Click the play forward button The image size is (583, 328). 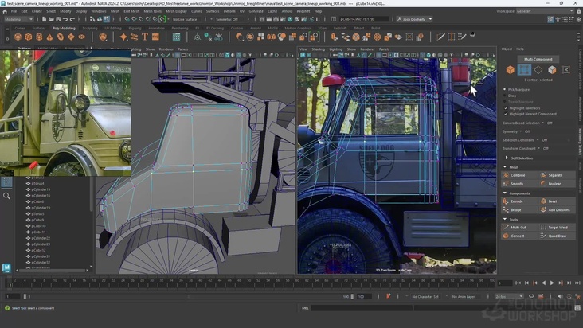(552, 283)
